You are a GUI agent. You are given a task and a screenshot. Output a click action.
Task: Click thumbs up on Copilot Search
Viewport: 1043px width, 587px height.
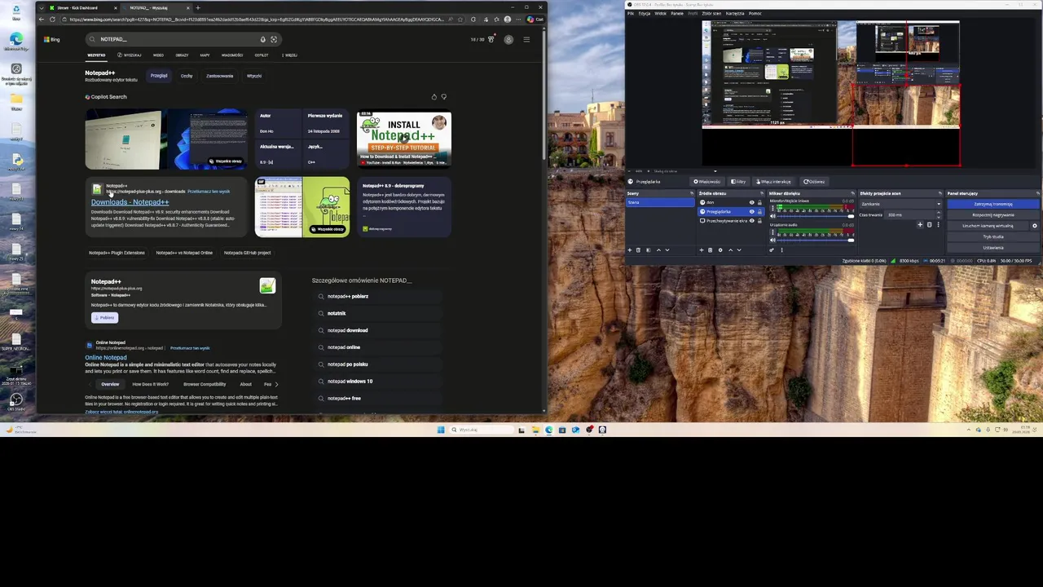point(433,97)
